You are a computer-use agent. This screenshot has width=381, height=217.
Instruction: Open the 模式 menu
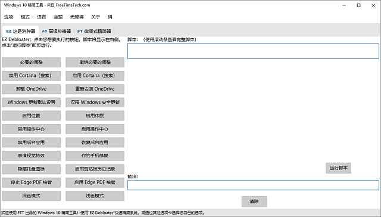(25, 17)
